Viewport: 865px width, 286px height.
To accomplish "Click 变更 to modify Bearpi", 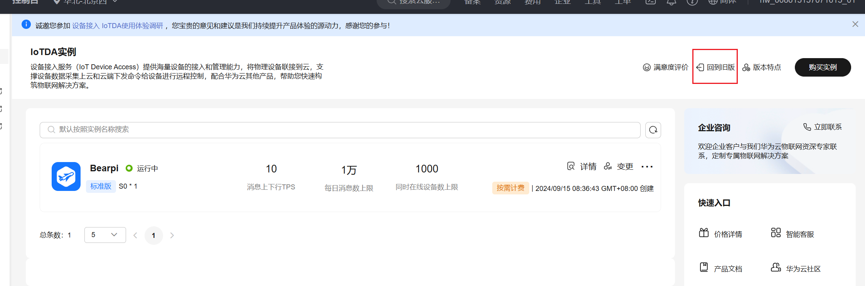I will pyautogui.click(x=625, y=167).
